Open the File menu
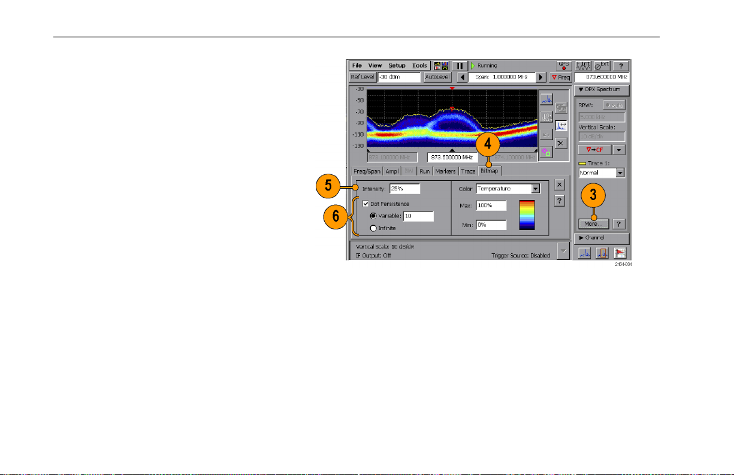Image resolution: width=734 pixels, height=475 pixels. point(357,65)
